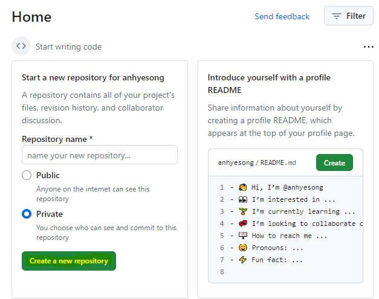The width and height of the screenshot is (379, 299).
Task: Click the Start writing code label
Action: (x=68, y=47)
